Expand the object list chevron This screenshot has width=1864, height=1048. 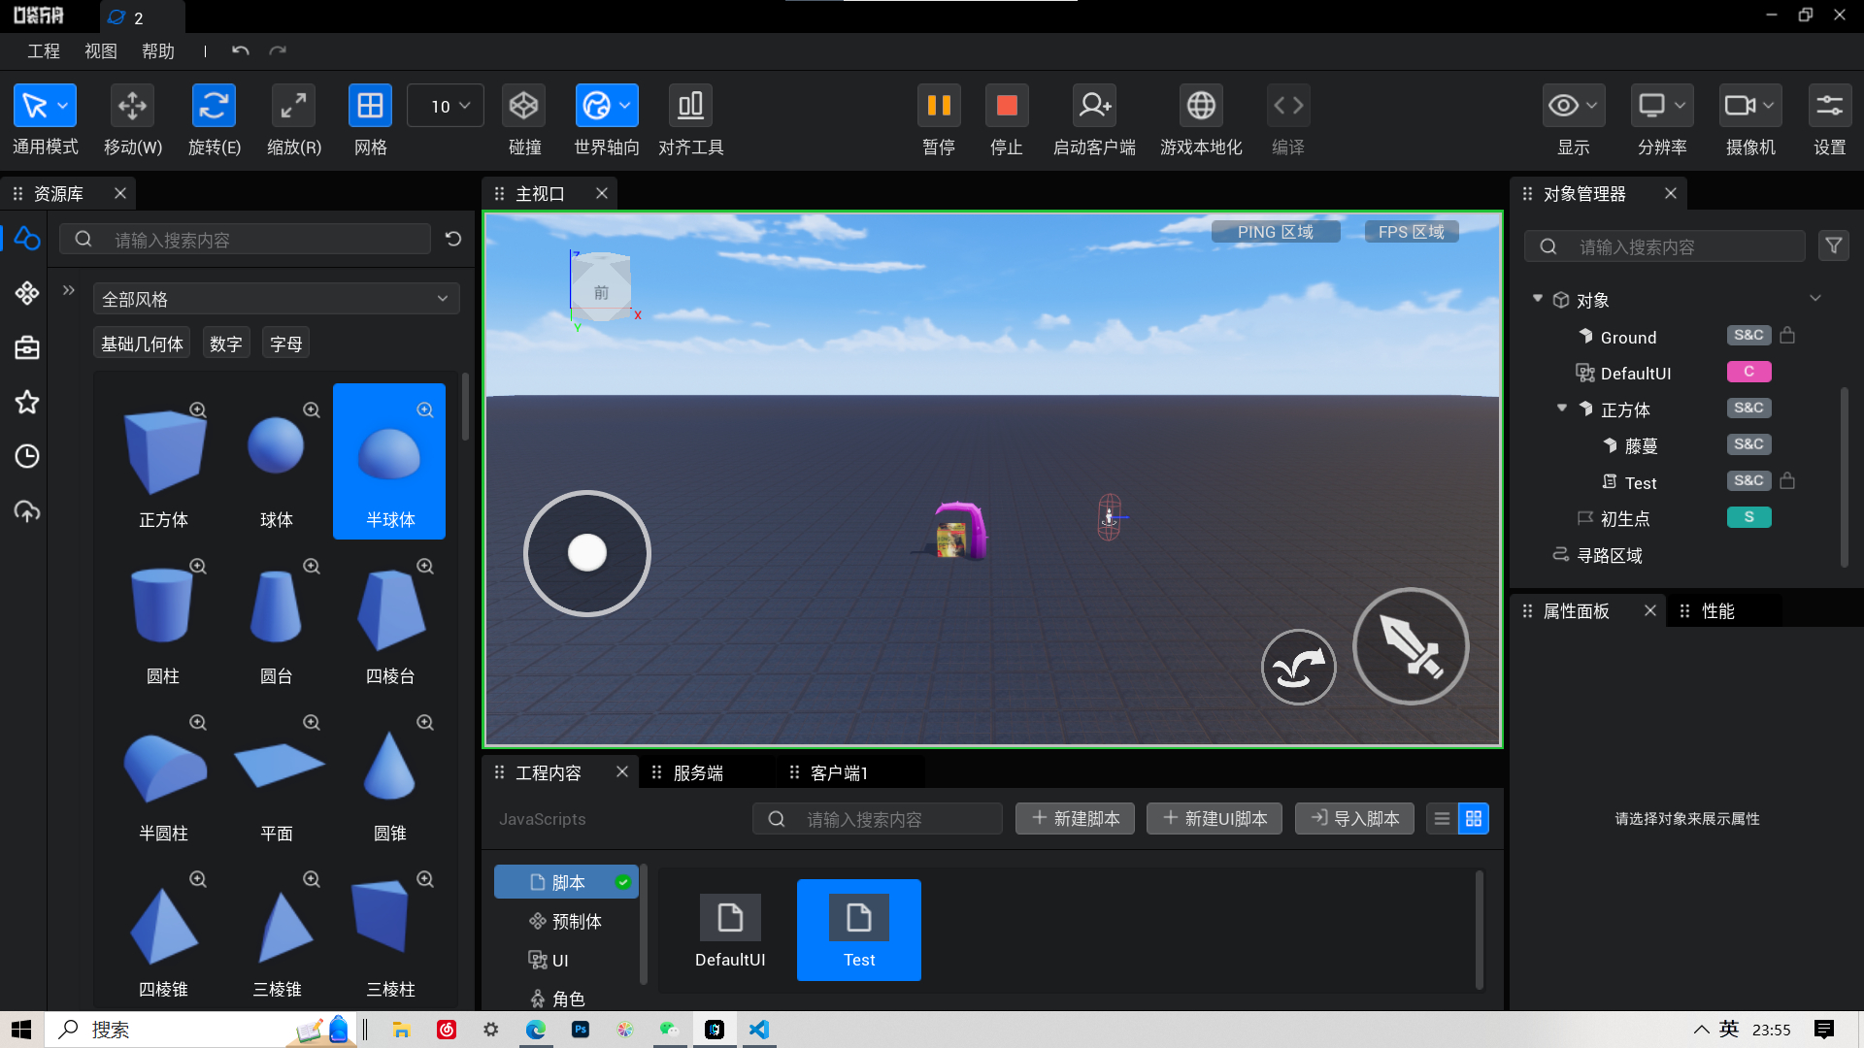tap(1815, 298)
